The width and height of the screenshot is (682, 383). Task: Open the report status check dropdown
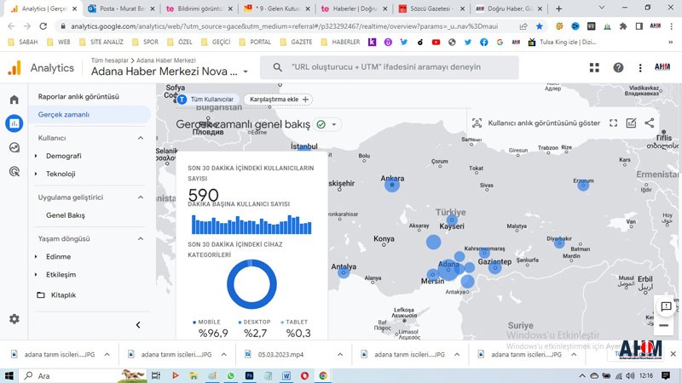point(327,124)
